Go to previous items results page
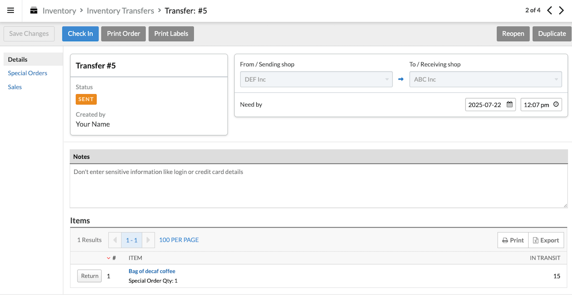The height and width of the screenshot is (303, 572). tap(115, 240)
